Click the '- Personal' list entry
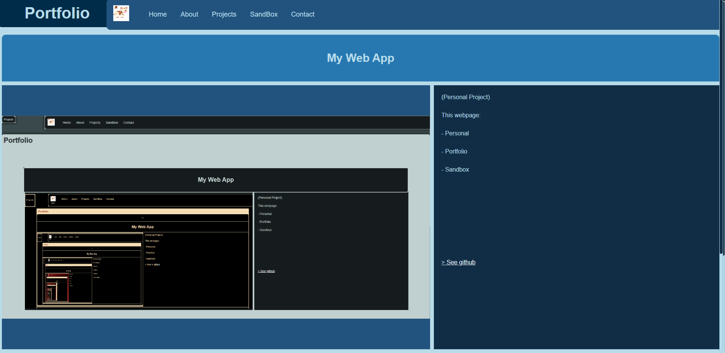 (455, 134)
